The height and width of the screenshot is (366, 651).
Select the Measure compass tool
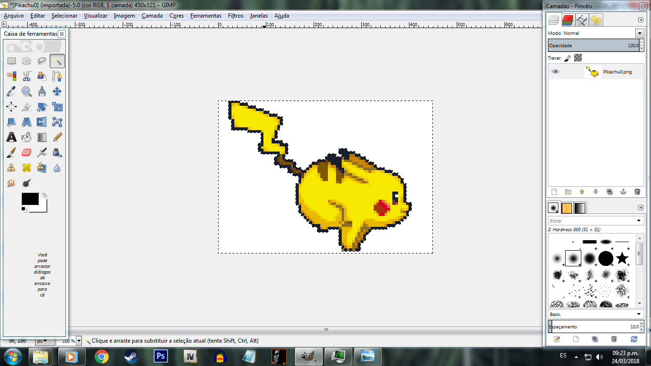point(42,91)
